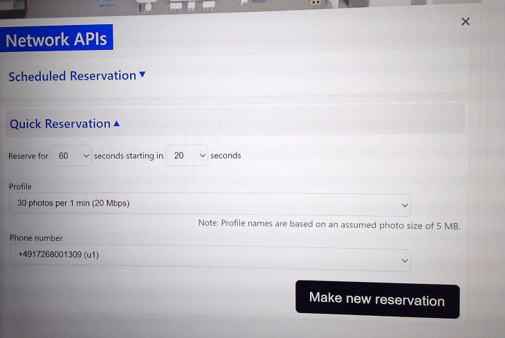
Task: Collapse the Quick Reservation section heading
Action: click(x=59, y=124)
